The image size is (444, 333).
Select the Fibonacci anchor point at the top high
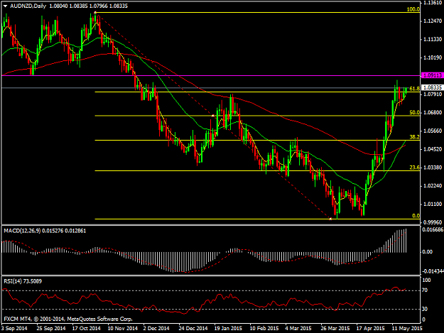95,13
